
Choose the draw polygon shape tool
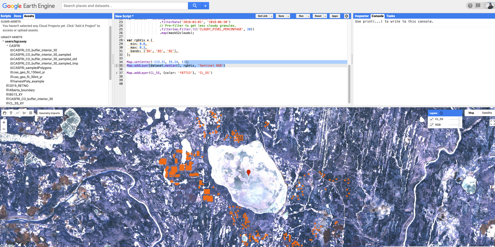click(24, 113)
